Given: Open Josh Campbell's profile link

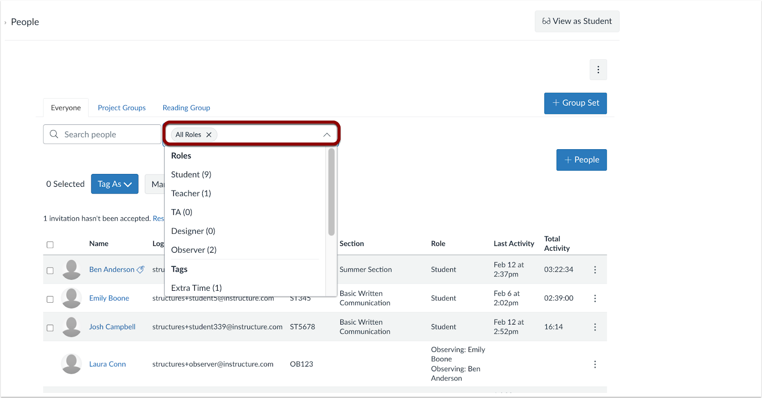Looking at the screenshot, I should tap(112, 327).
